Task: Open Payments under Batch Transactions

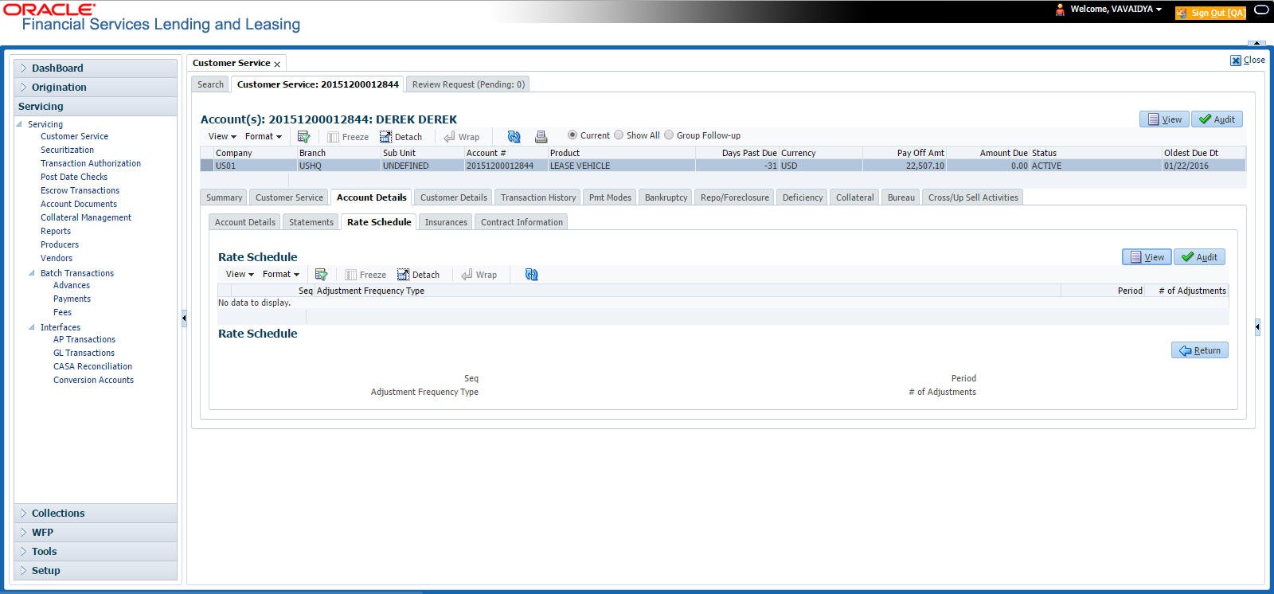Action: pyautogui.click(x=72, y=299)
